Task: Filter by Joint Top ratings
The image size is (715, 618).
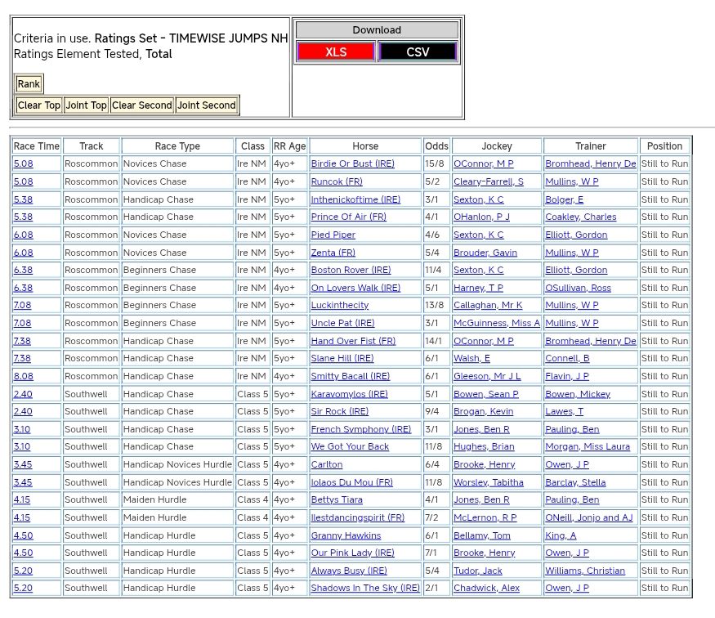Action: pyautogui.click(x=87, y=105)
